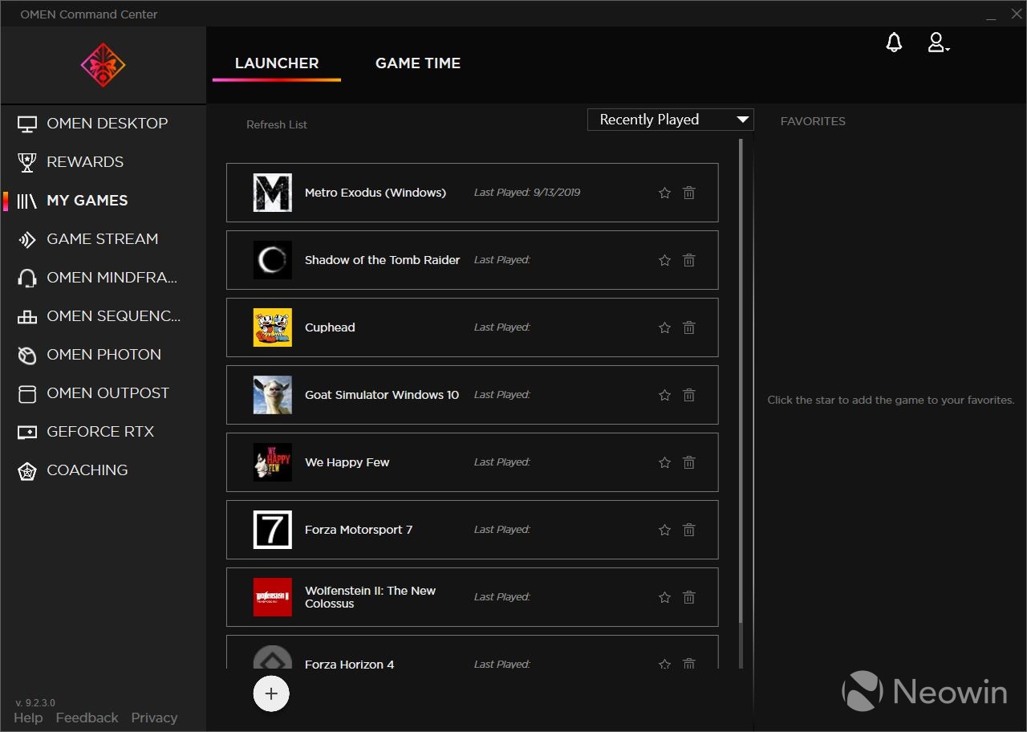The image size is (1027, 732).
Task: Trash the Forza Motorsport 7 entry
Action: pyautogui.click(x=688, y=530)
